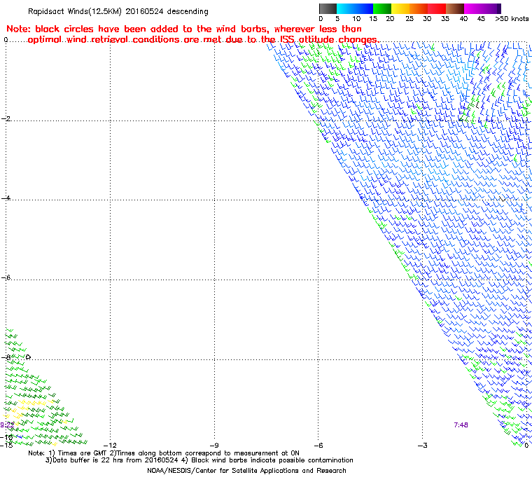Click the purple 9:22 pass time label
Screen dimensions: 532x482
point(7,425)
